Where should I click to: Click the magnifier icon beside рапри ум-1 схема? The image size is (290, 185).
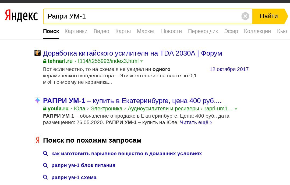[x=45, y=177]
